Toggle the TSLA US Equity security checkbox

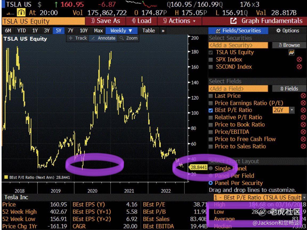point(211,52)
